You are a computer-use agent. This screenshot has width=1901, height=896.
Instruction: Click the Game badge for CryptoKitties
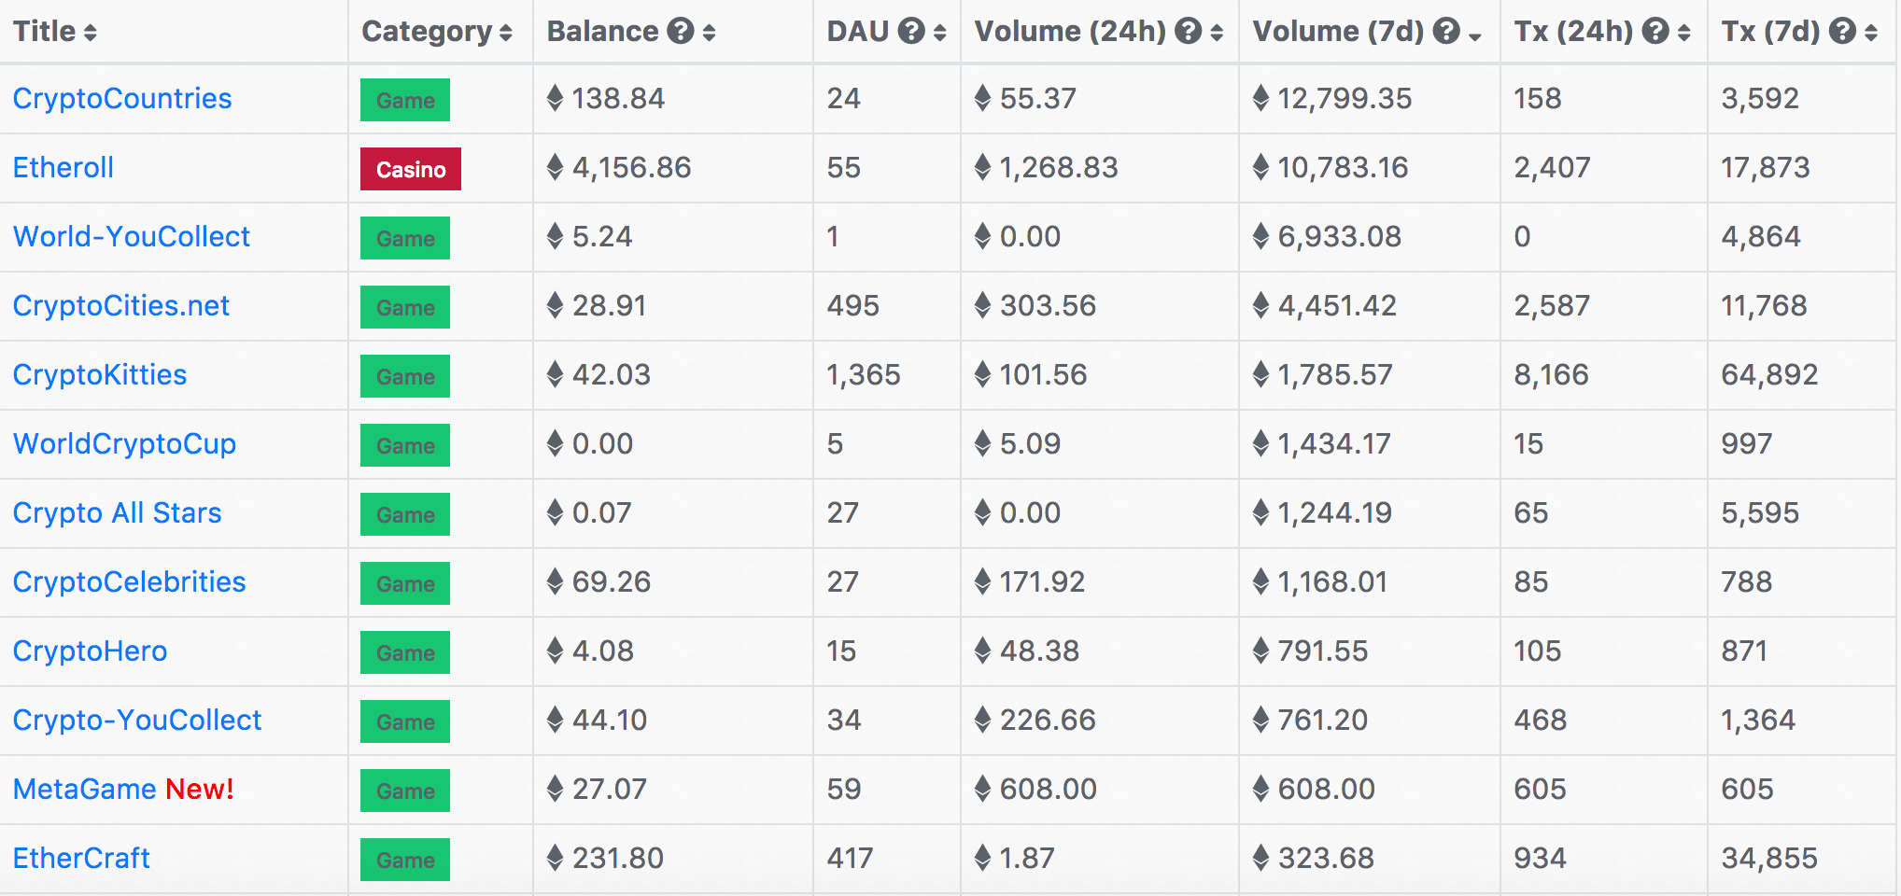tap(405, 376)
